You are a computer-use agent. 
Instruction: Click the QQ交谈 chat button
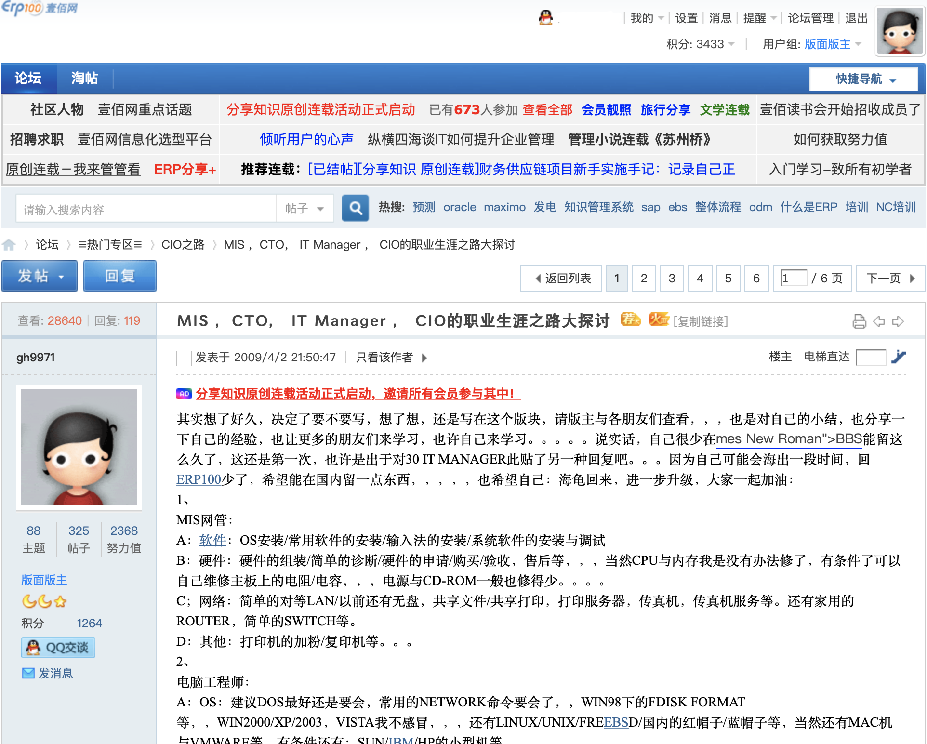coord(58,648)
